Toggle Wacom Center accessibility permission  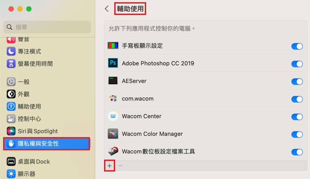[297, 116]
